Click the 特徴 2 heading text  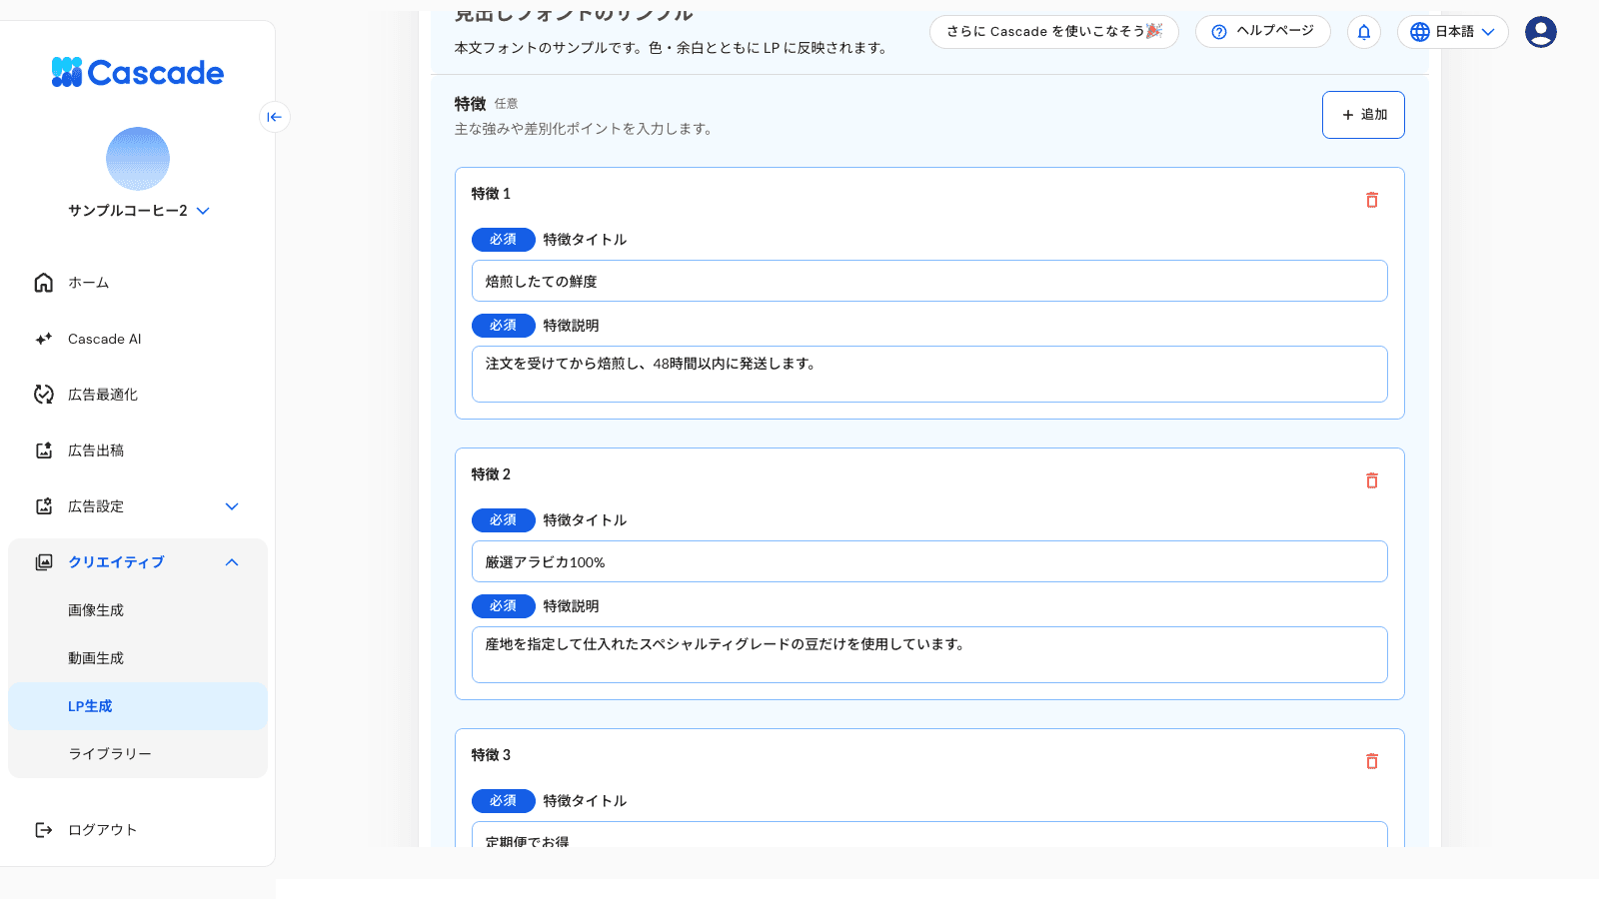(x=491, y=474)
